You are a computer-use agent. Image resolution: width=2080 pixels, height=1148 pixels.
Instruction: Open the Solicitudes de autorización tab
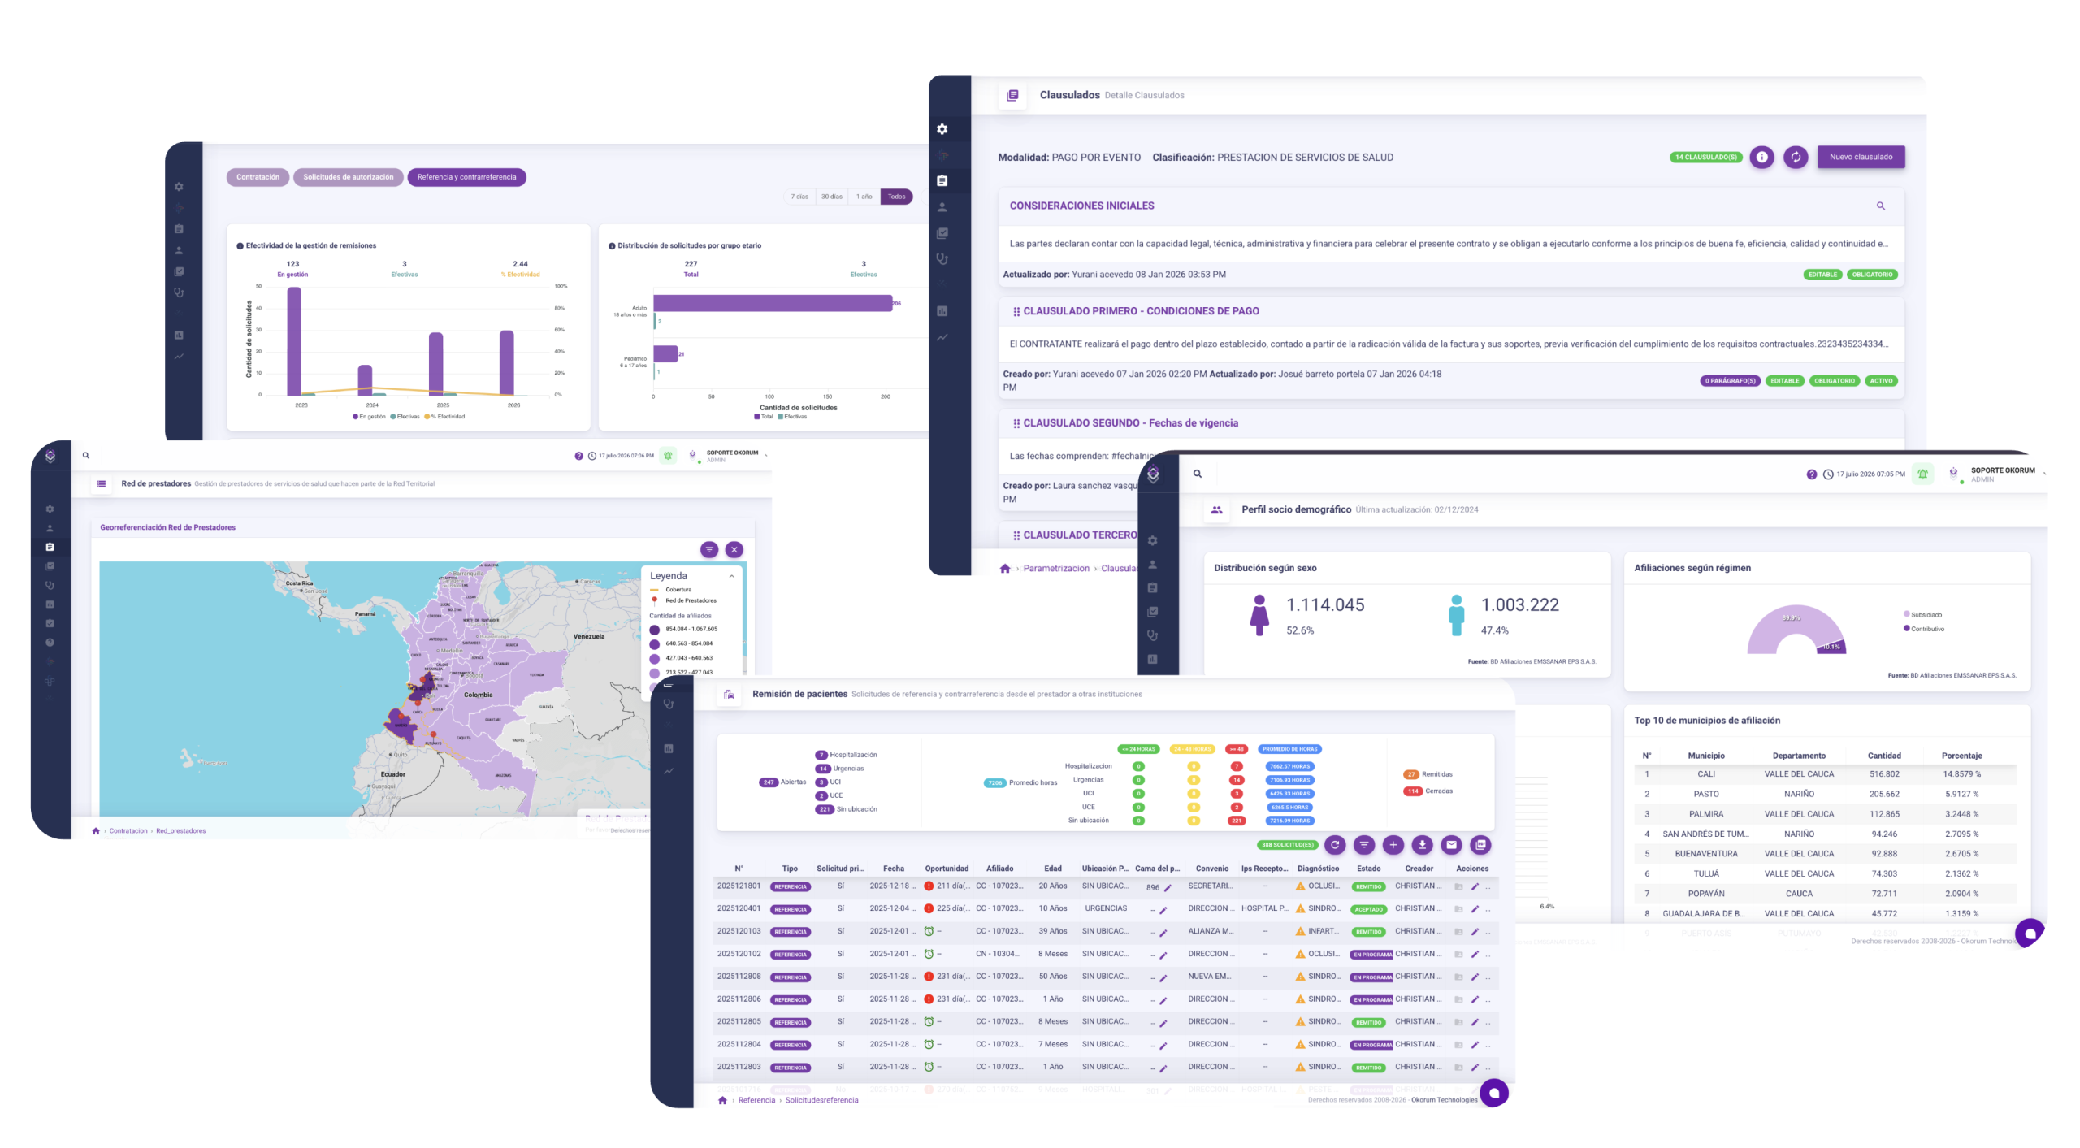tap(349, 177)
